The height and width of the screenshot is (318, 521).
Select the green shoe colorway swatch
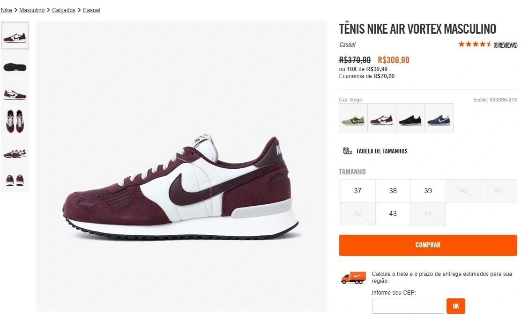click(x=353, y=118)
